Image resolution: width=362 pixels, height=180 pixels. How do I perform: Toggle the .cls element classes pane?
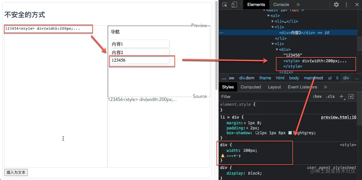330,96
